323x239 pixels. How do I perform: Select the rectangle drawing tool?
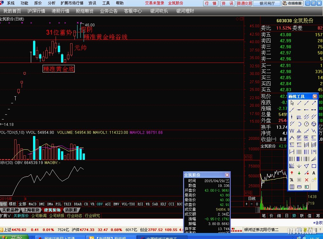(x=314, y=166)
